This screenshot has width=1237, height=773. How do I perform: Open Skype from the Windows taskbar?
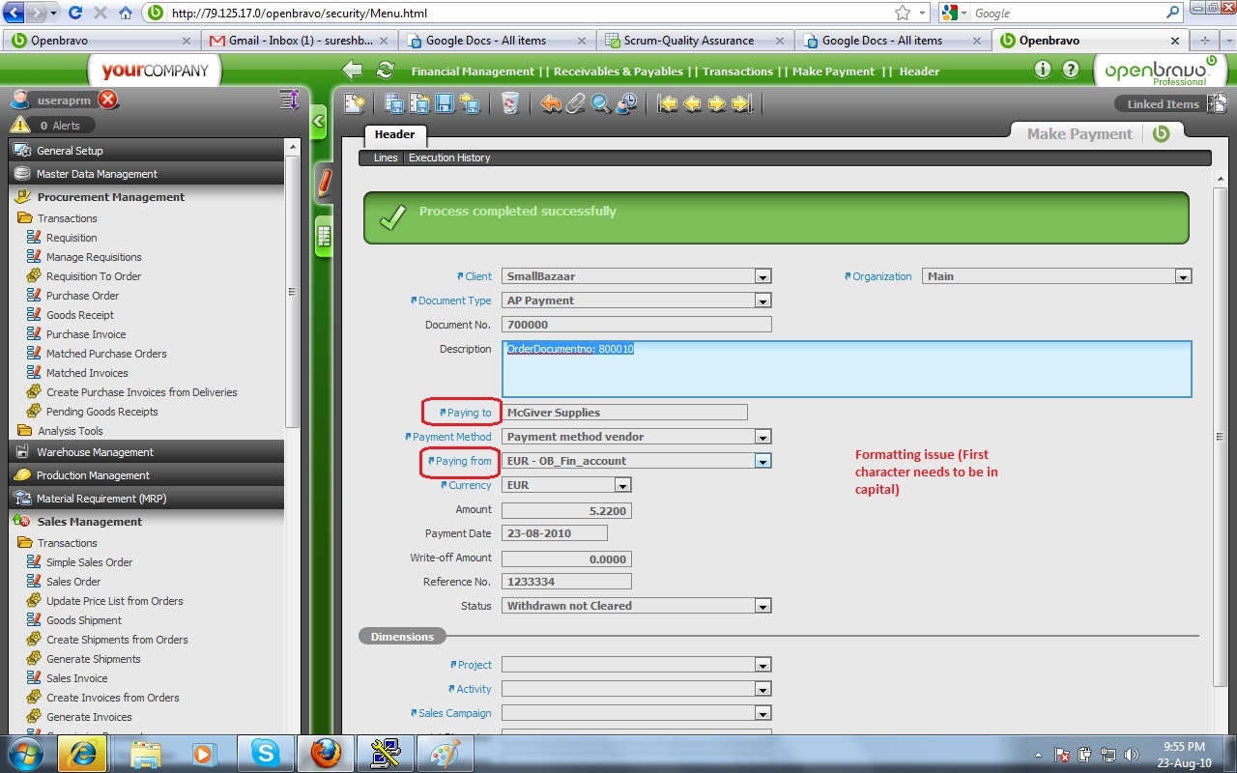(x=265, y=753)
